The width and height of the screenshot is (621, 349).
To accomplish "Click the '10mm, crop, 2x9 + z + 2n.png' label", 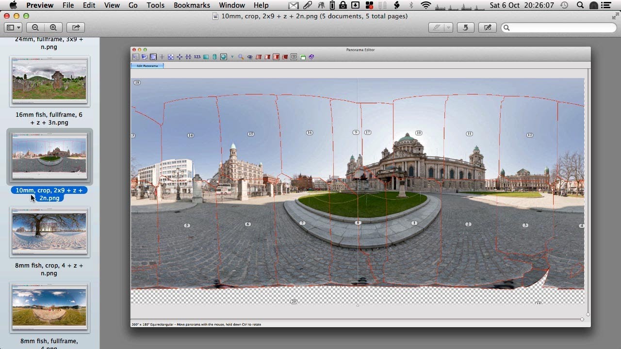I will [49, 194].
